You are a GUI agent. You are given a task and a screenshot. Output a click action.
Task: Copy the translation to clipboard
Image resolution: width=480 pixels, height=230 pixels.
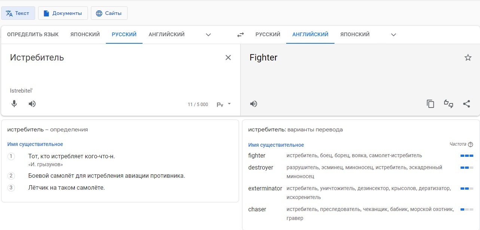[431, 104]
